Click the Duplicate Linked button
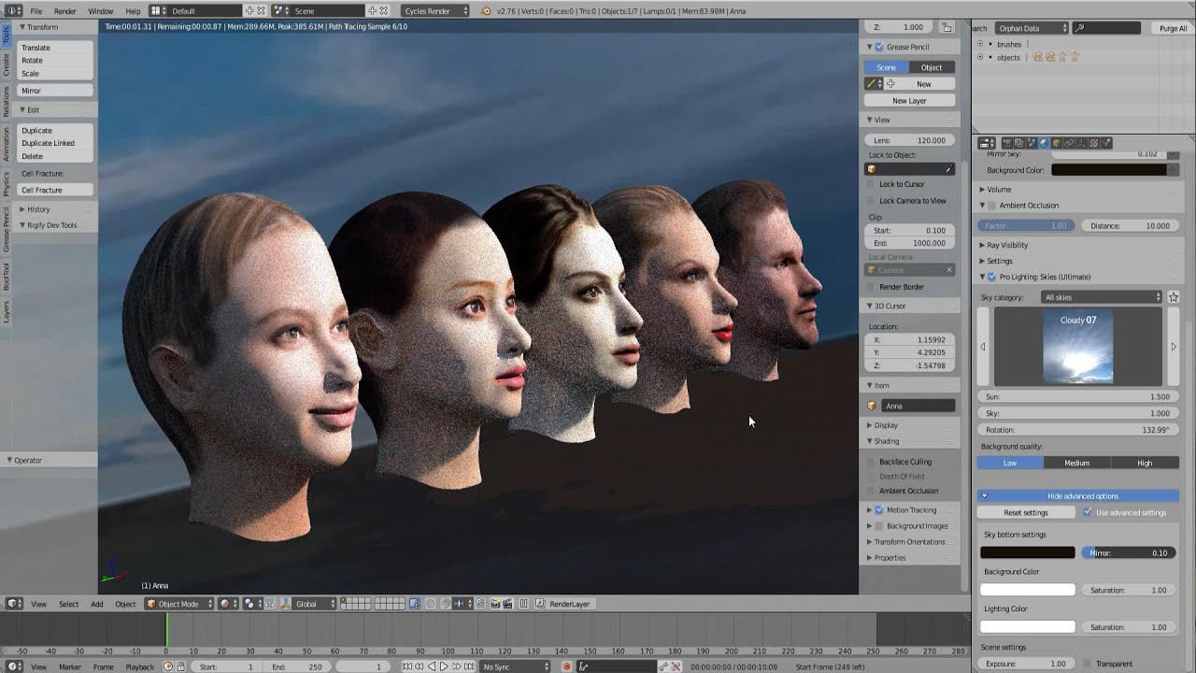 pyautogui.click(x=55, y=143)
